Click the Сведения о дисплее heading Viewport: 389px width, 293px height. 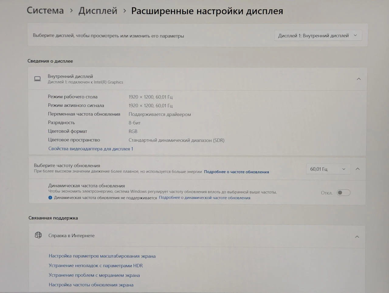point(50,61)
